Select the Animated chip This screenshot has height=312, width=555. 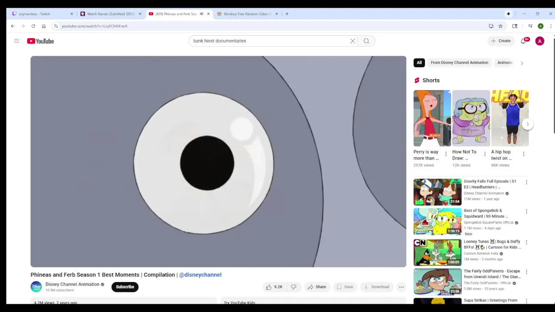click(505, 62)
